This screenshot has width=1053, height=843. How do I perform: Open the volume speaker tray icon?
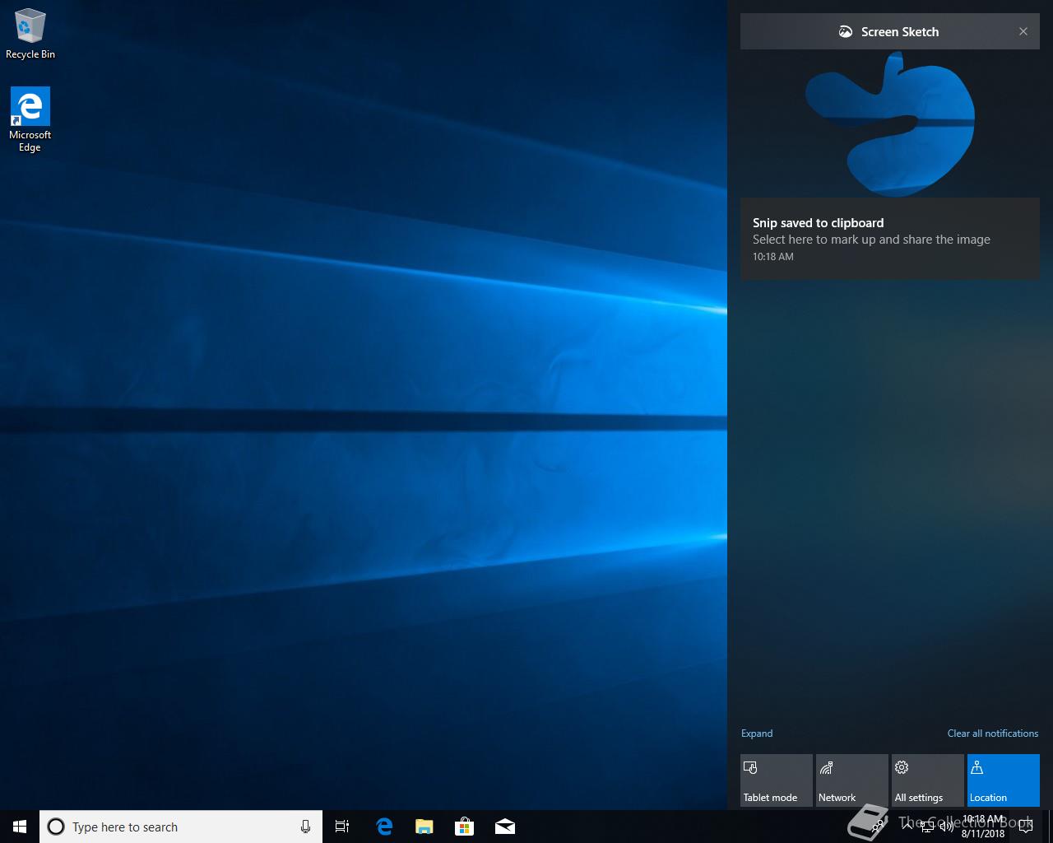click(x=947, y=827)
